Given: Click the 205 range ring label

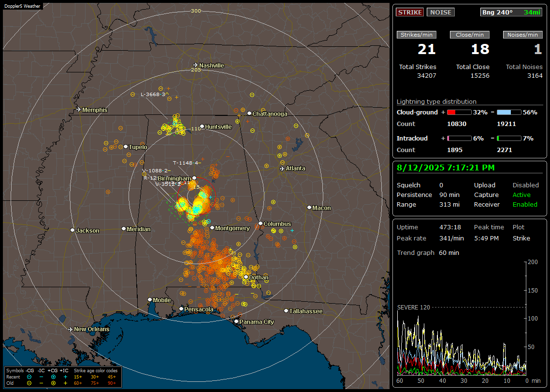Looking at the screenshot, I should pos(196,70).
